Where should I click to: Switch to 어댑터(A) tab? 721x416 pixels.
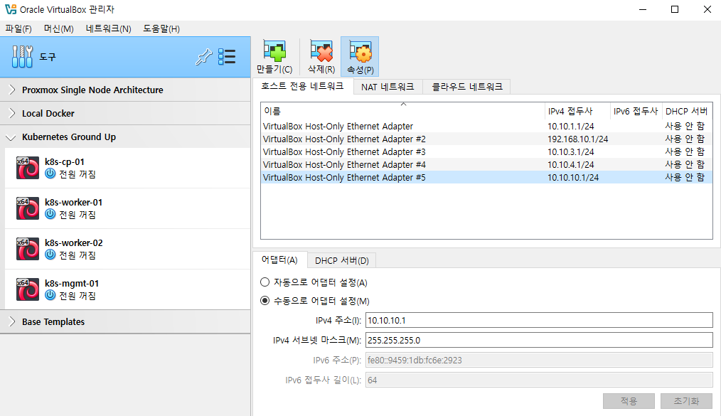pos(279,260)
